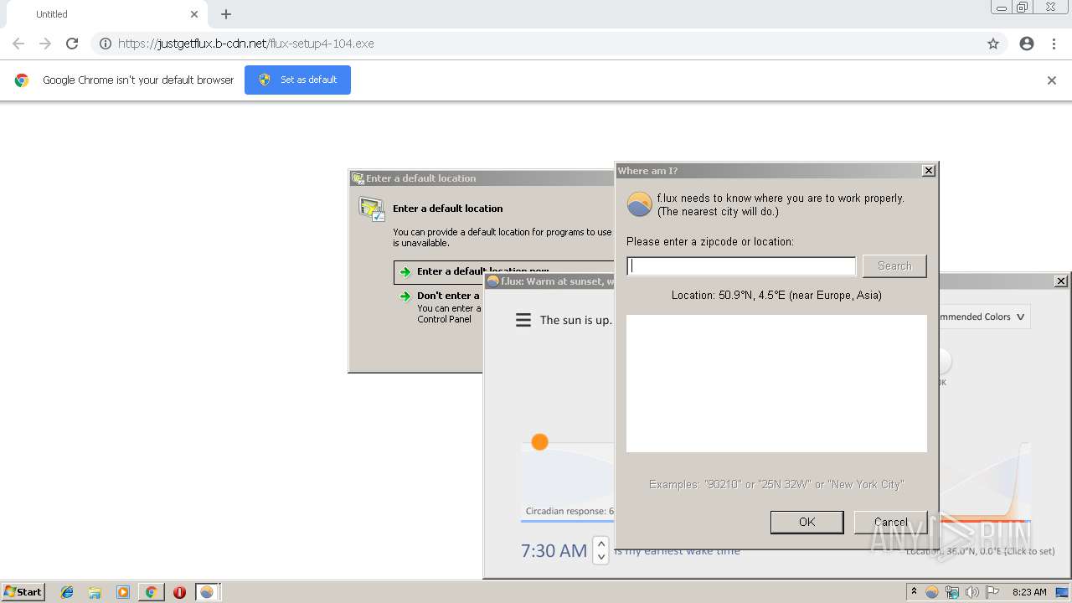Screen dimensions: 1072x603
Task: Go forward in Chrome
Action: pos(45,44)
